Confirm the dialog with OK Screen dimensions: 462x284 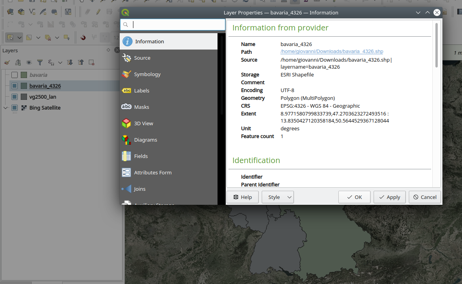(354, 197)
